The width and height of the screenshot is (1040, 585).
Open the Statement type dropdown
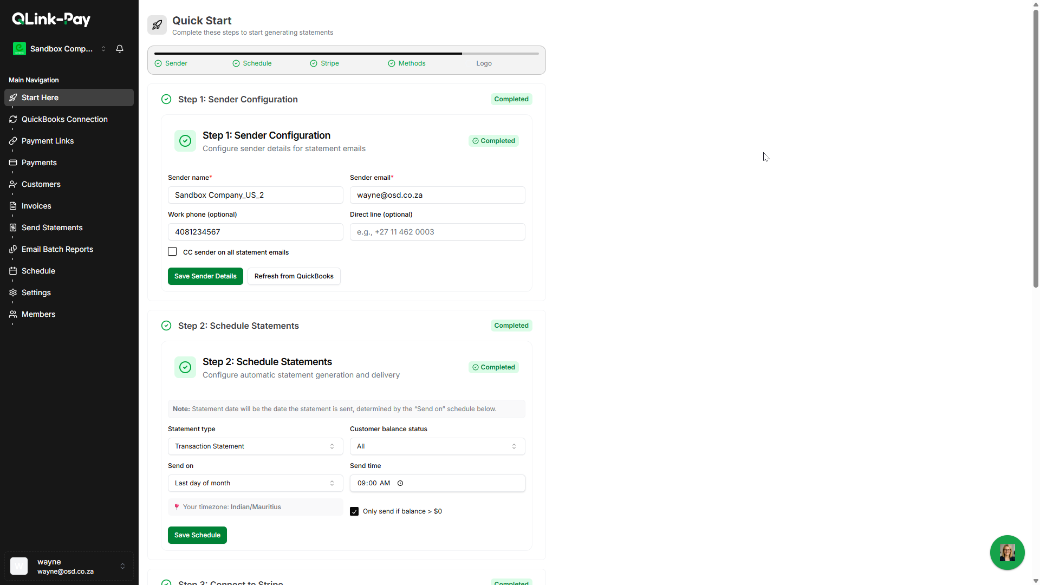(x=255, y=446)
